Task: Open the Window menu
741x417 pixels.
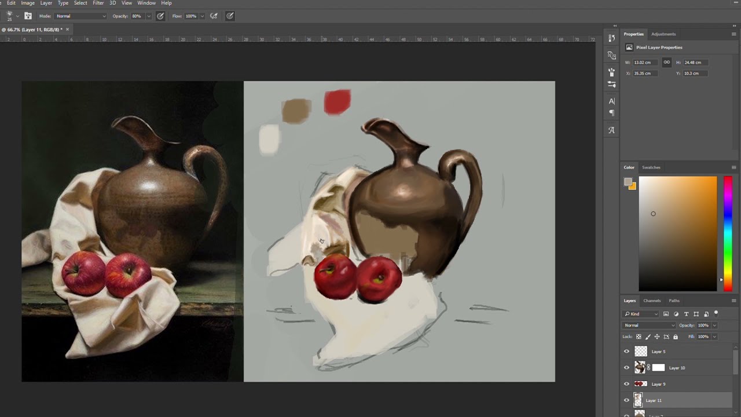Action: tap(146, 3)
